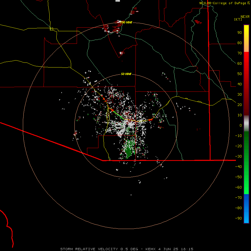This screenshot has height=251, width=251.
Task: Click the 50 value on the colorbar scale
Action: tap(240, 74)
